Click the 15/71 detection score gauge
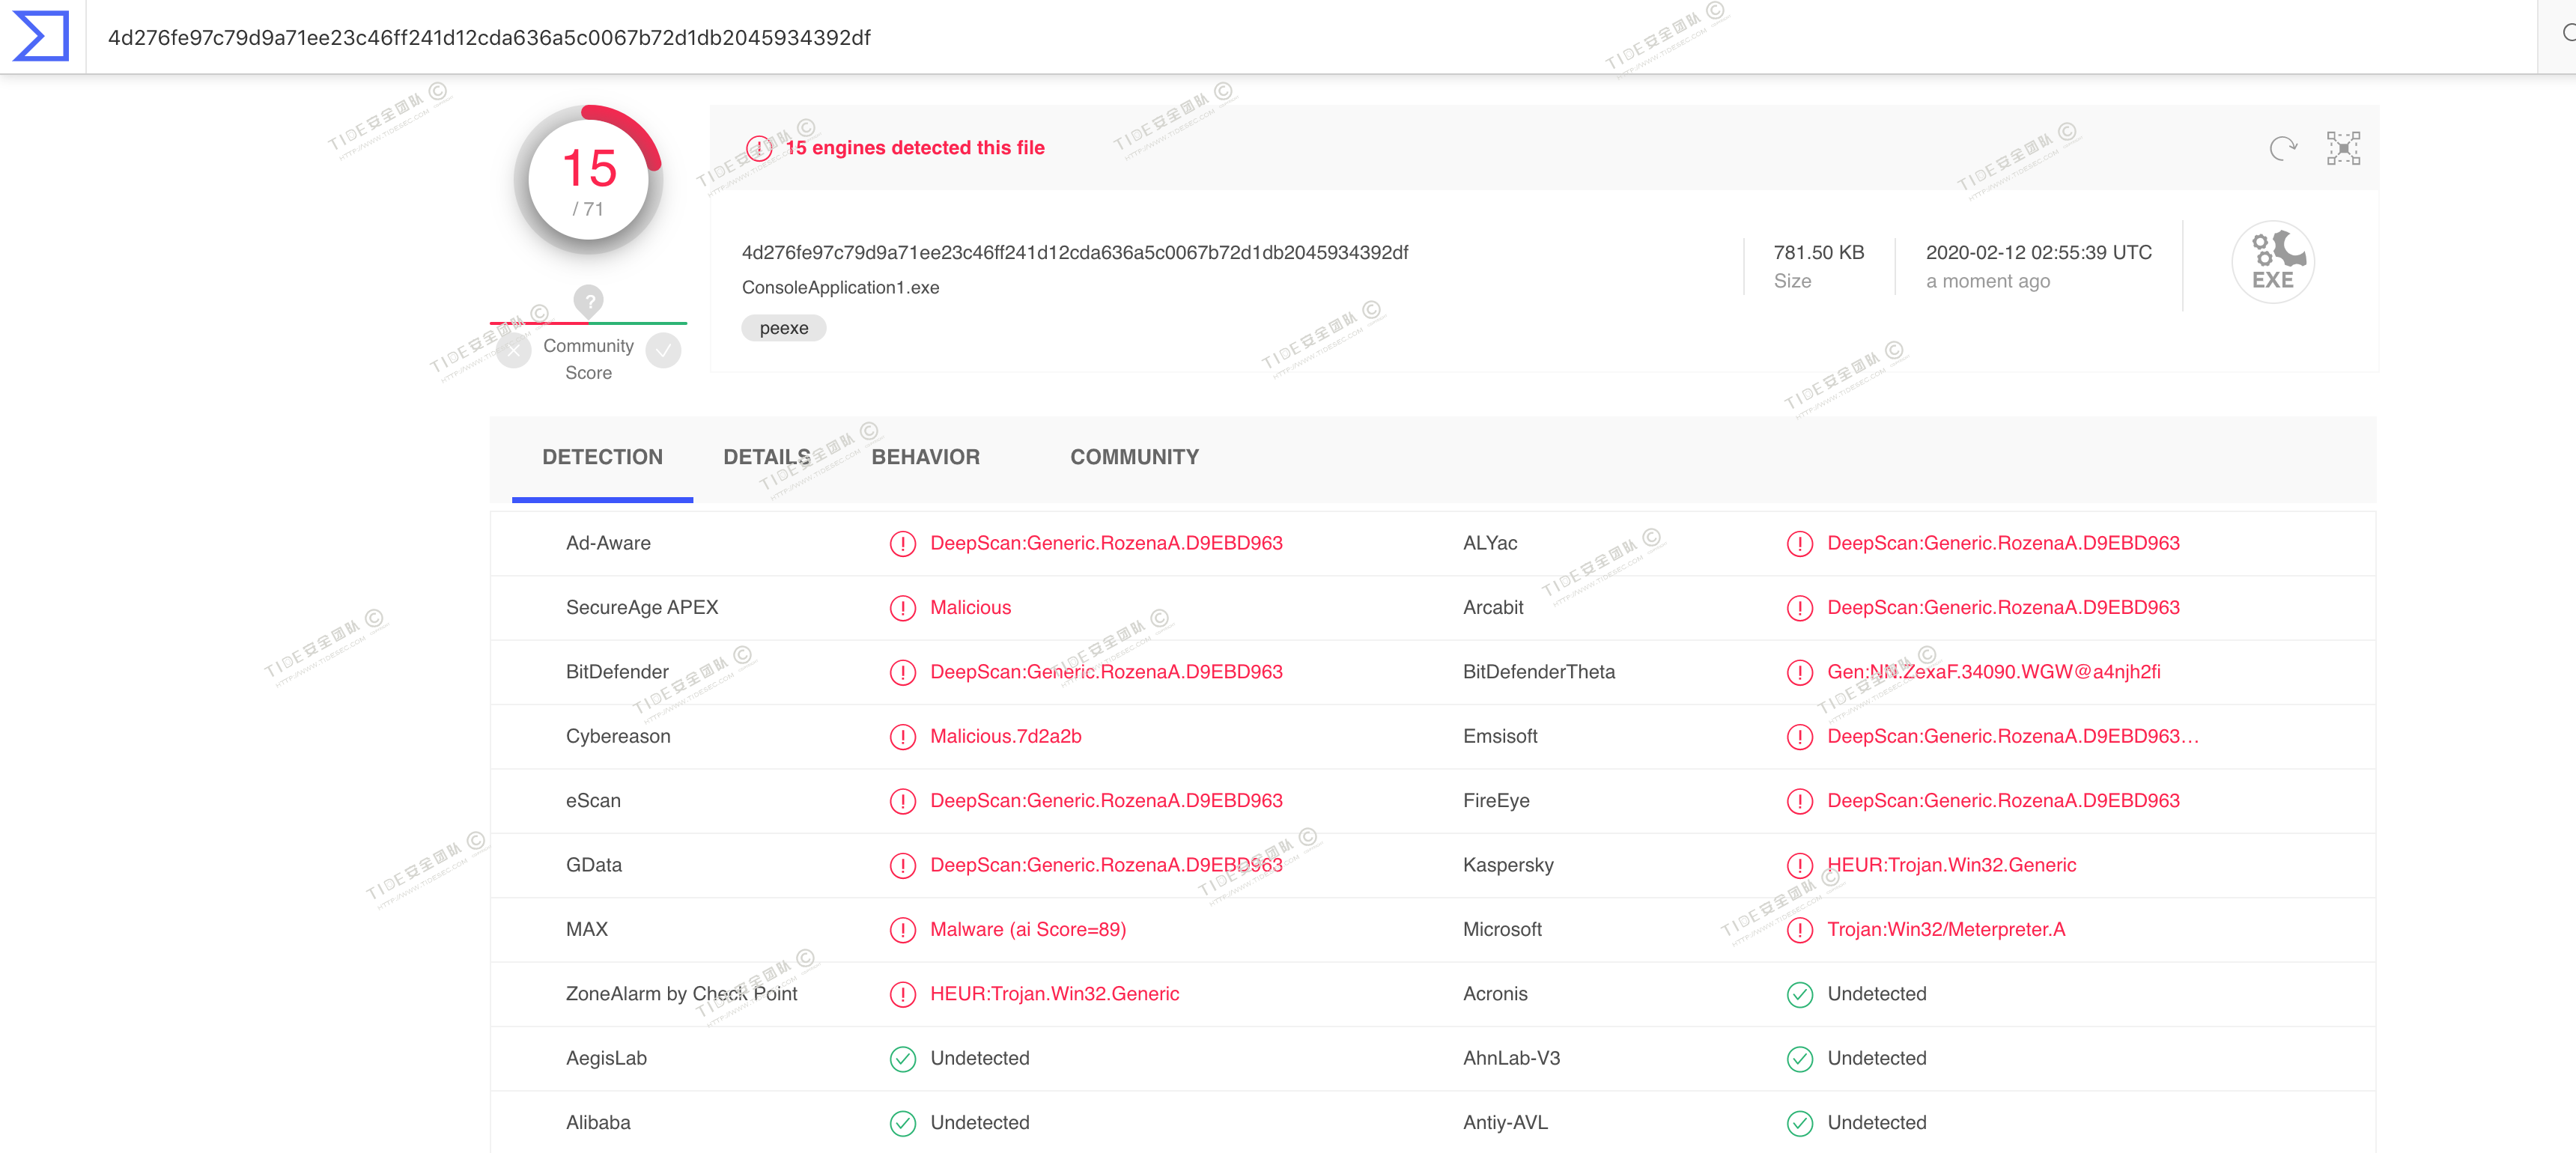The width and height of the screenshot is (2576, 1153). [588, 180]
